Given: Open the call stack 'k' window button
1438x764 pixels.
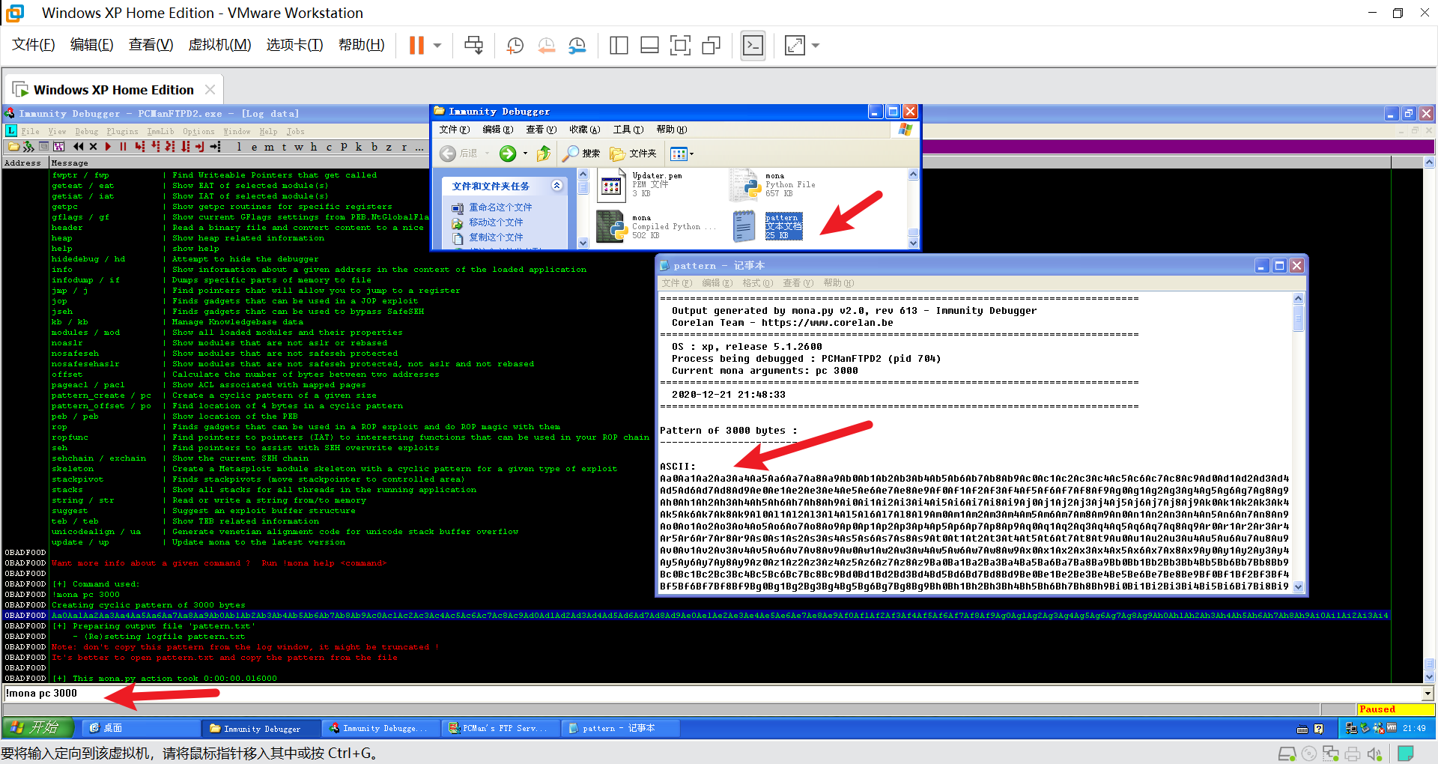Looking at the screenshot, I should [359, 147].
